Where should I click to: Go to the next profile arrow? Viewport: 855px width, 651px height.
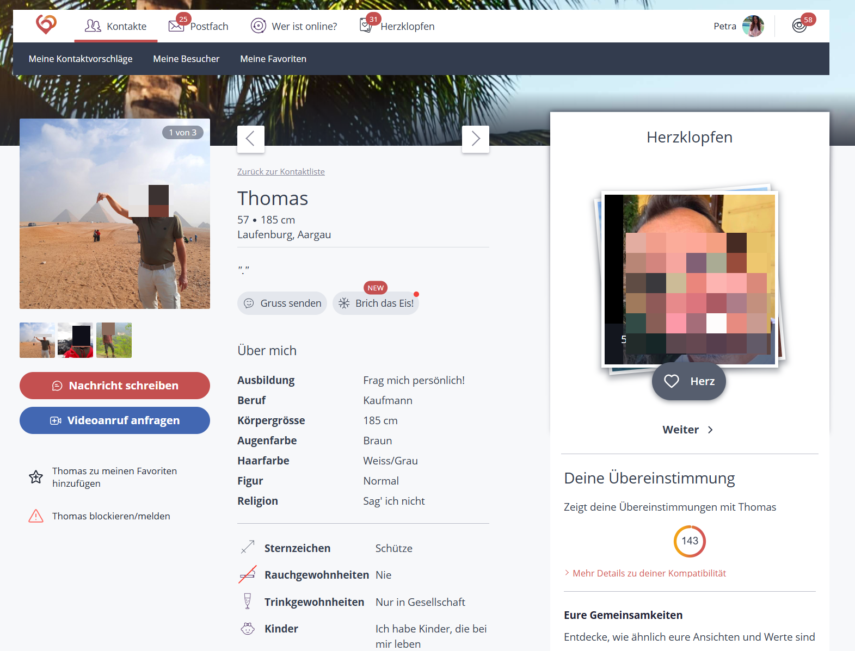[x=476, y=139]
